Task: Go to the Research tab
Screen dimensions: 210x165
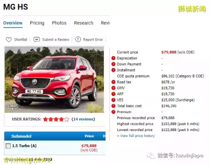Action: (84, 23)
